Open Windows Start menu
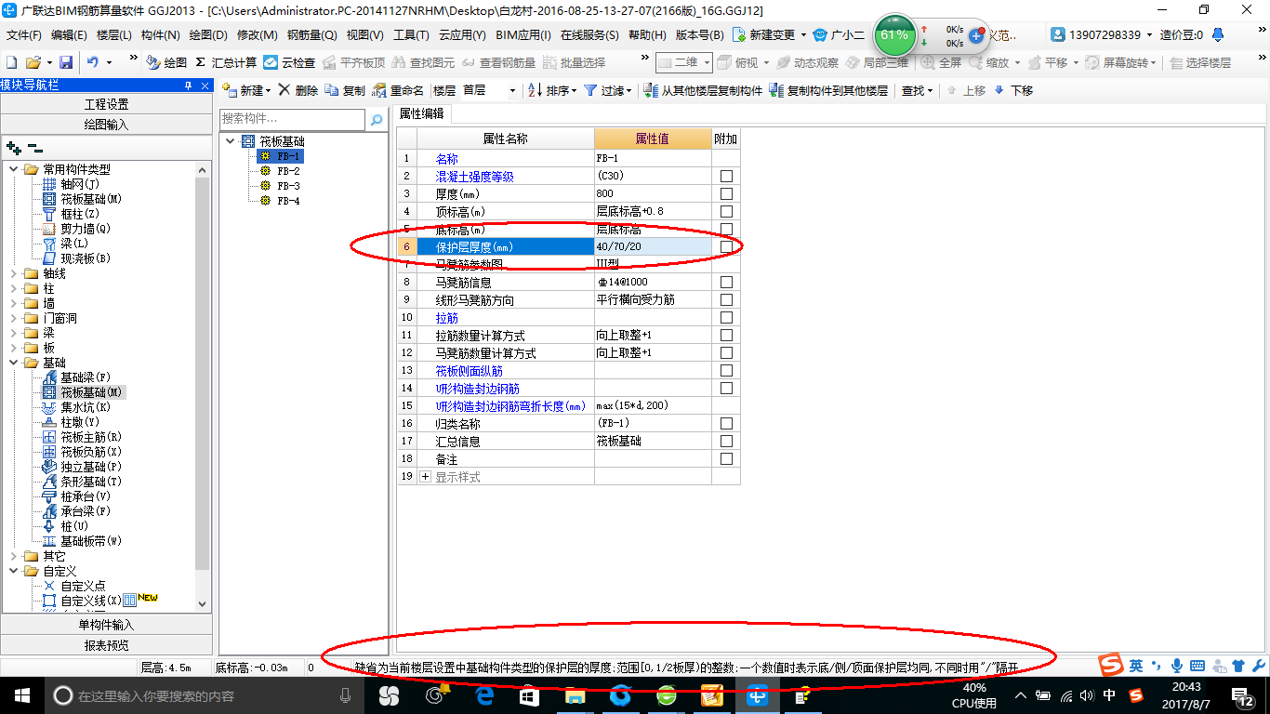Viewport: 1270px width, 714px height. click(21, 695)
